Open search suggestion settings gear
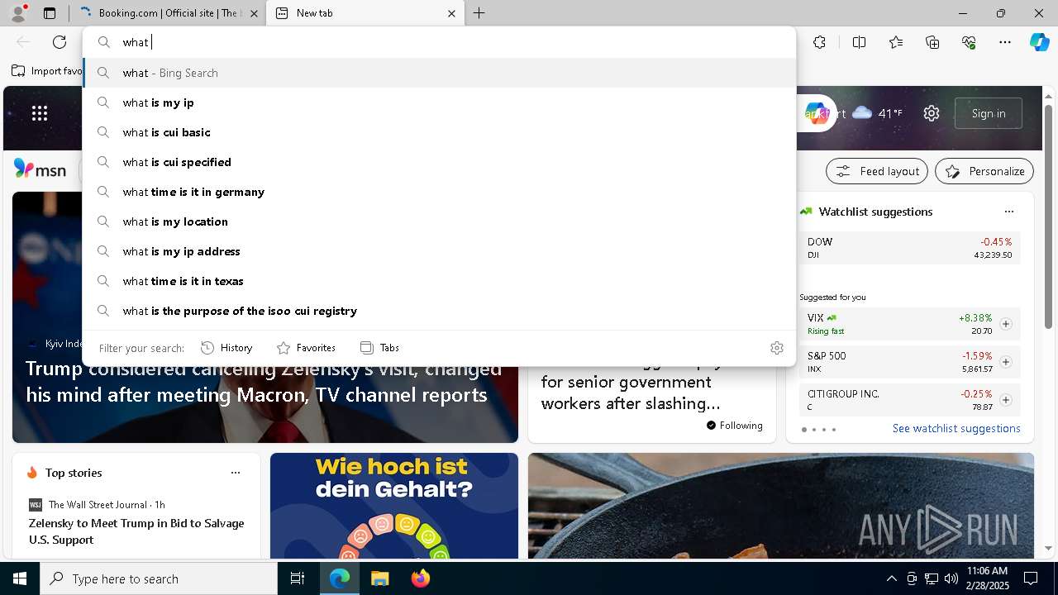1058x595 pixels. (x=776, y=348)
